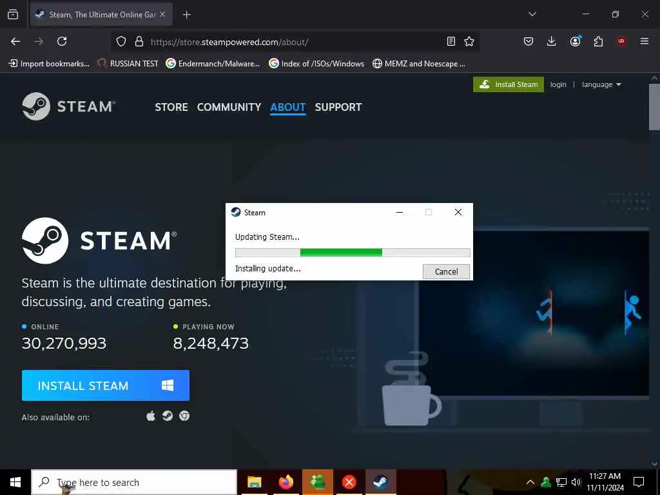The height and width of the screenshot is (495, 660).
Task: Open the Import bookmarks bookmark
Action: click(49, 64)
